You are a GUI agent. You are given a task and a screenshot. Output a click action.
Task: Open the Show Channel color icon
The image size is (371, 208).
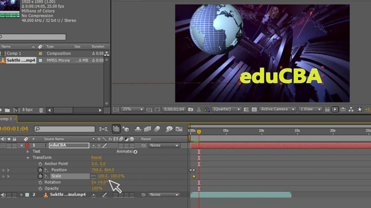click(x=207, y=109)
